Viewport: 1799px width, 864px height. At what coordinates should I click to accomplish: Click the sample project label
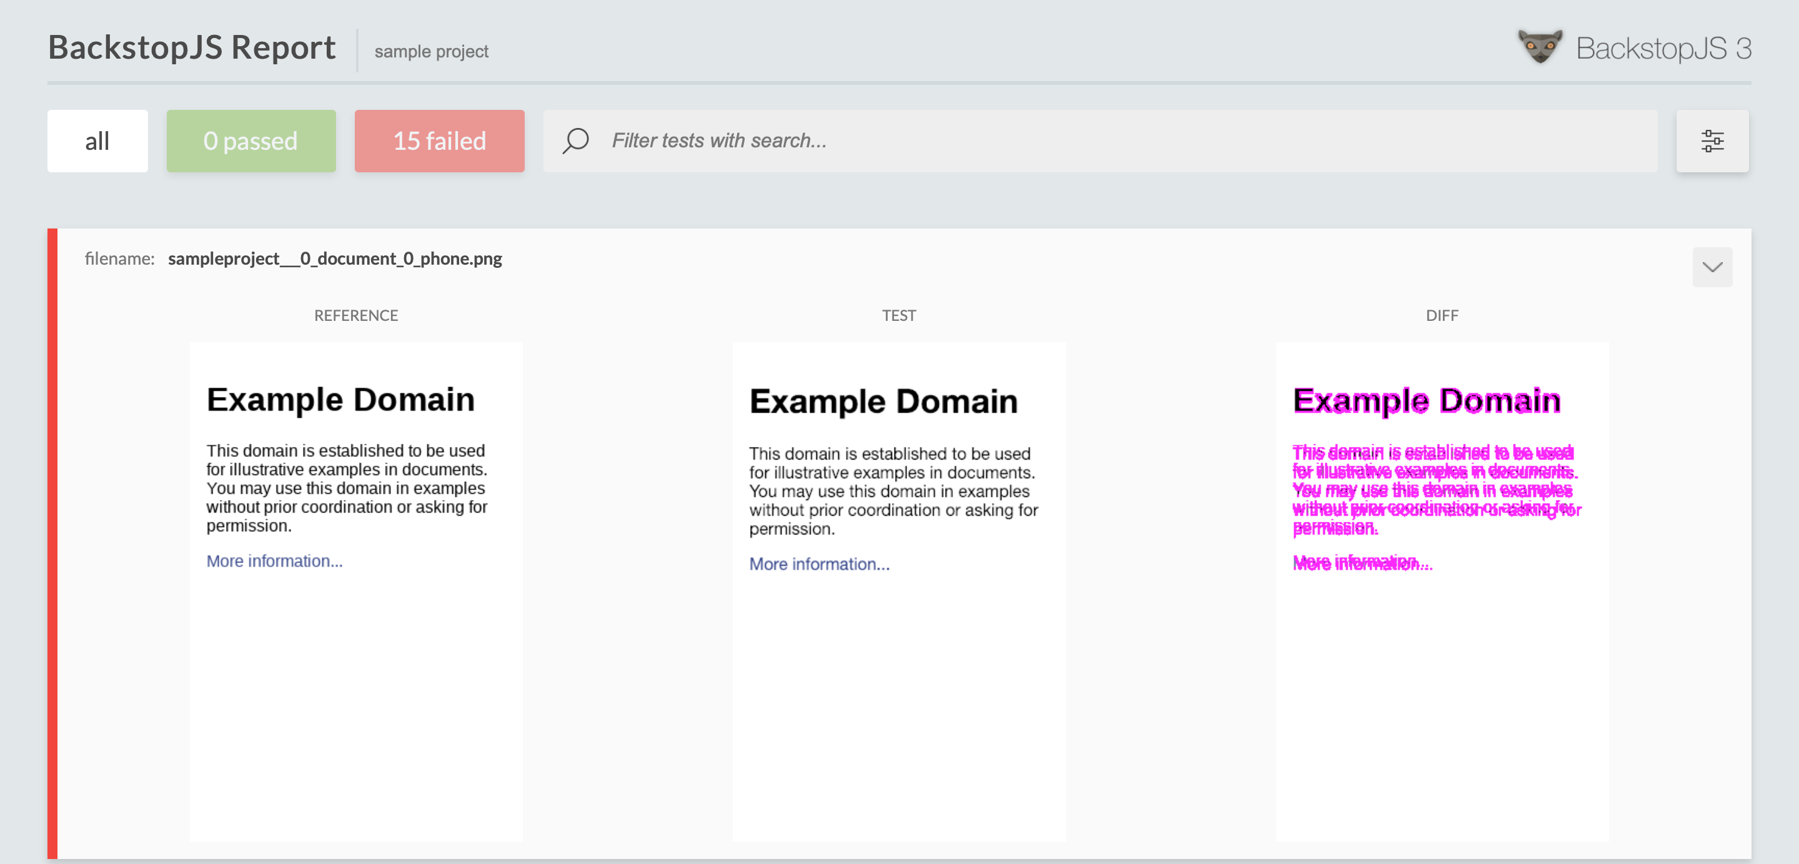tap(431, 52)
